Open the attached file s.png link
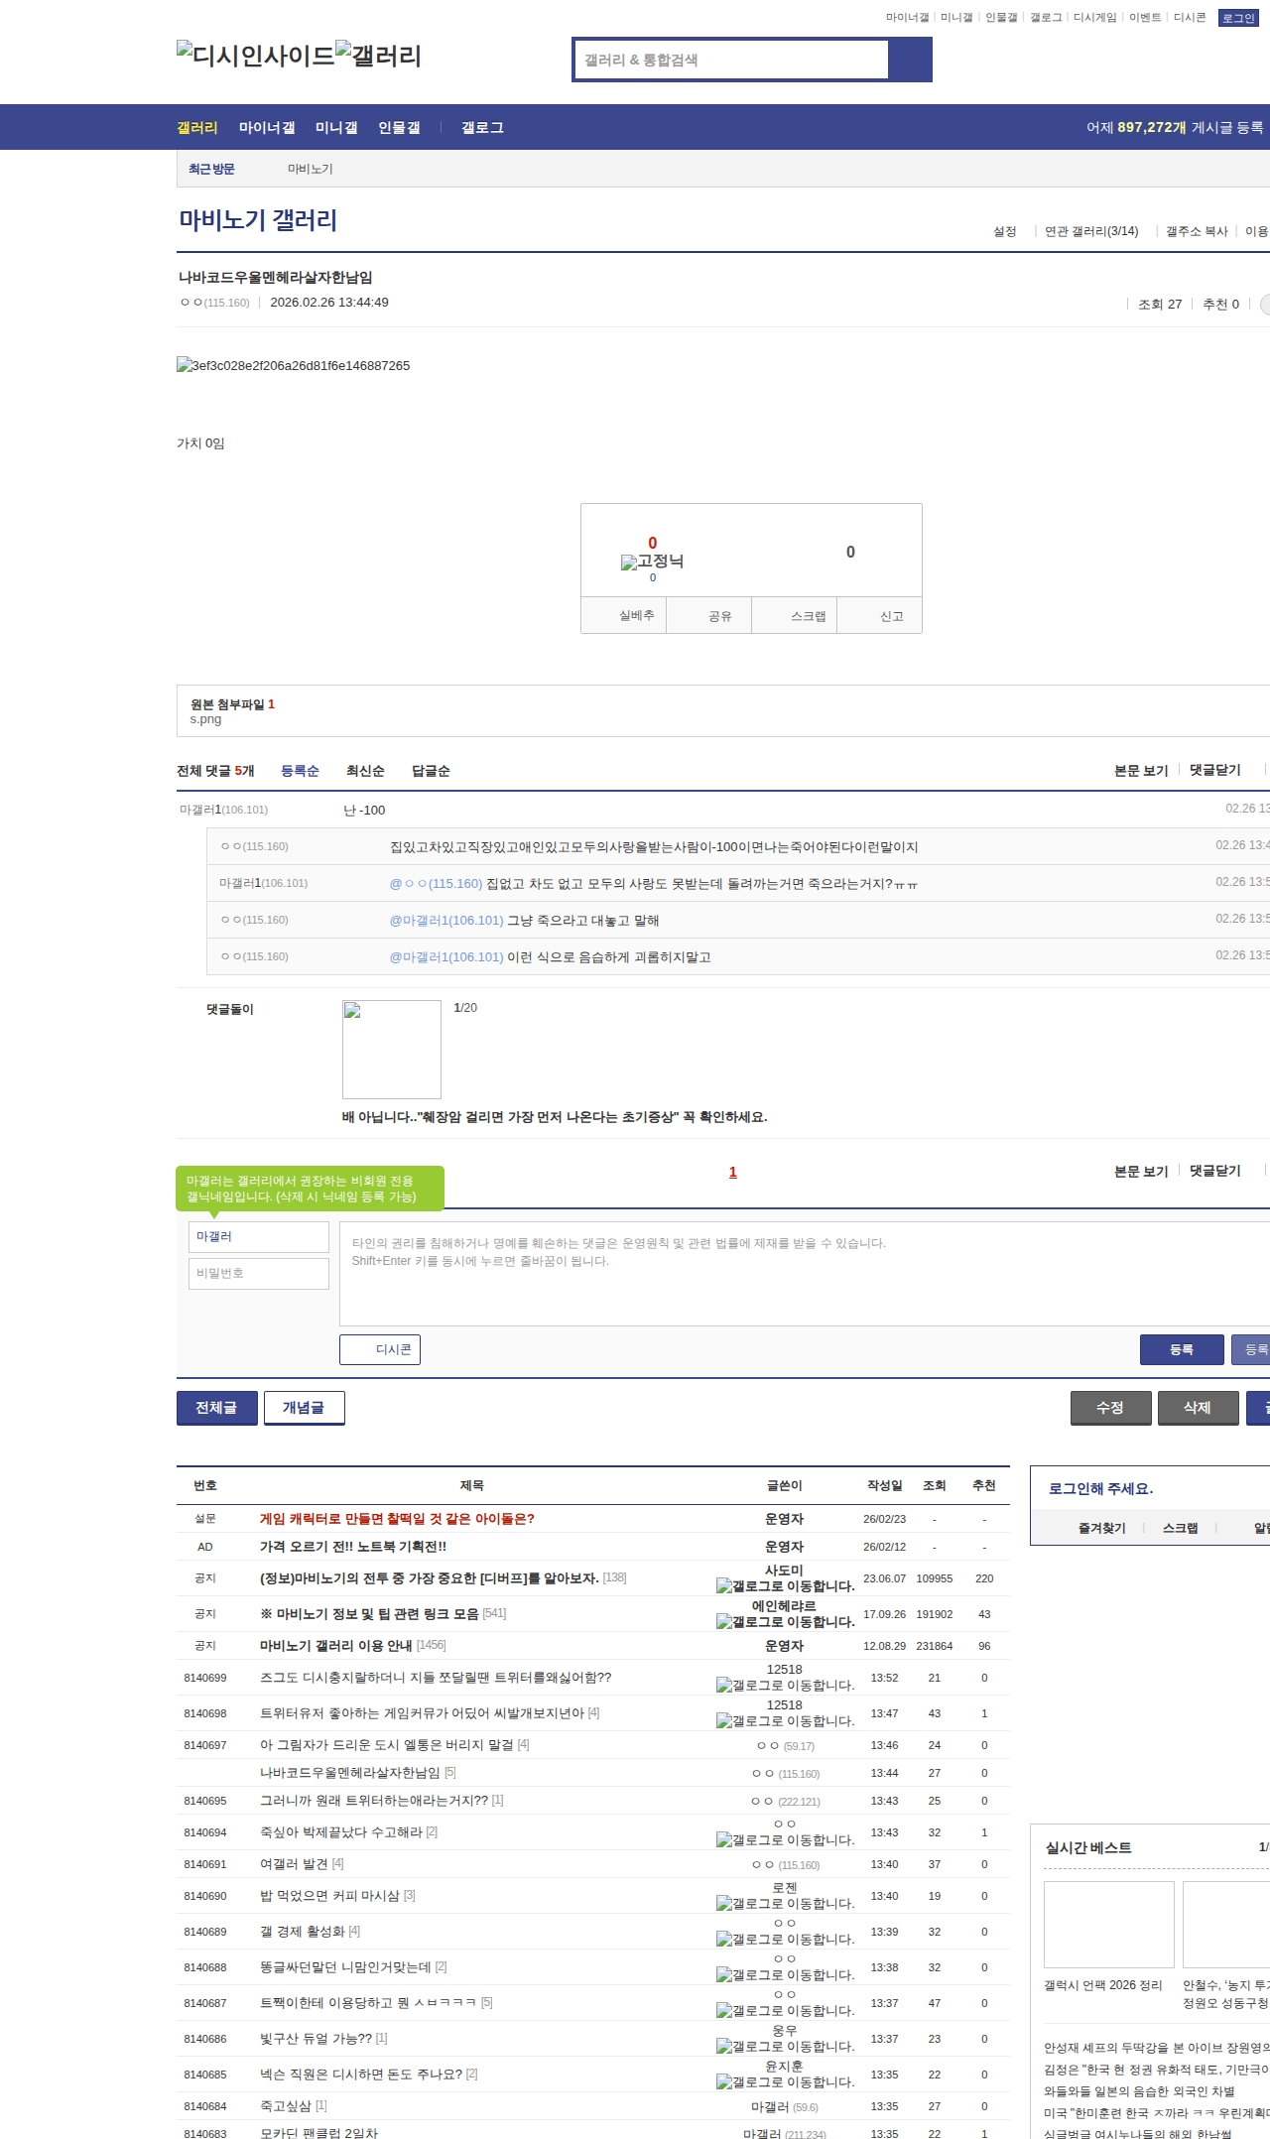Screen dimensions: 1270x2139 coord(205,719)
